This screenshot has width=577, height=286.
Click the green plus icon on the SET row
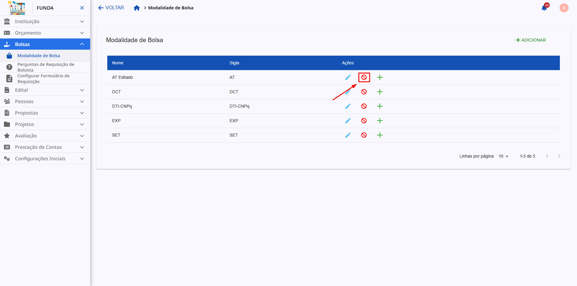(x=380, y=135)
